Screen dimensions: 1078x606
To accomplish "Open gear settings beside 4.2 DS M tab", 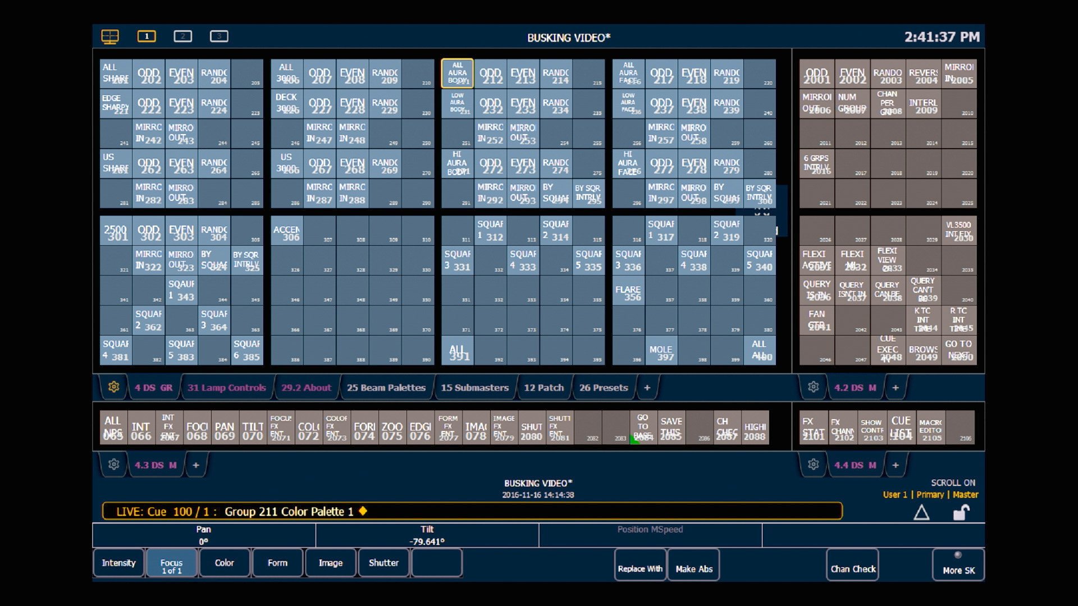I will (x=813, y=387).
